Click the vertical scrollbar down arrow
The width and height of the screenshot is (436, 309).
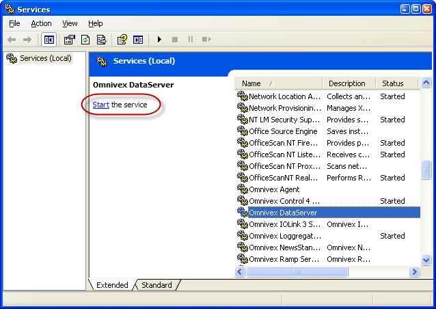coord(426,260)
